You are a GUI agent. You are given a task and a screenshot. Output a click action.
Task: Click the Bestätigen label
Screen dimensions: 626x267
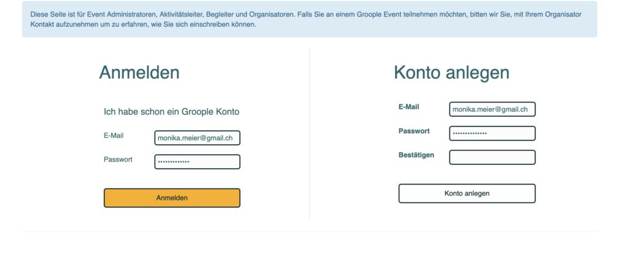tap(416, 155)
